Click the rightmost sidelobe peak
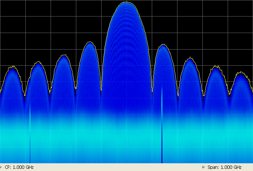 240,73
